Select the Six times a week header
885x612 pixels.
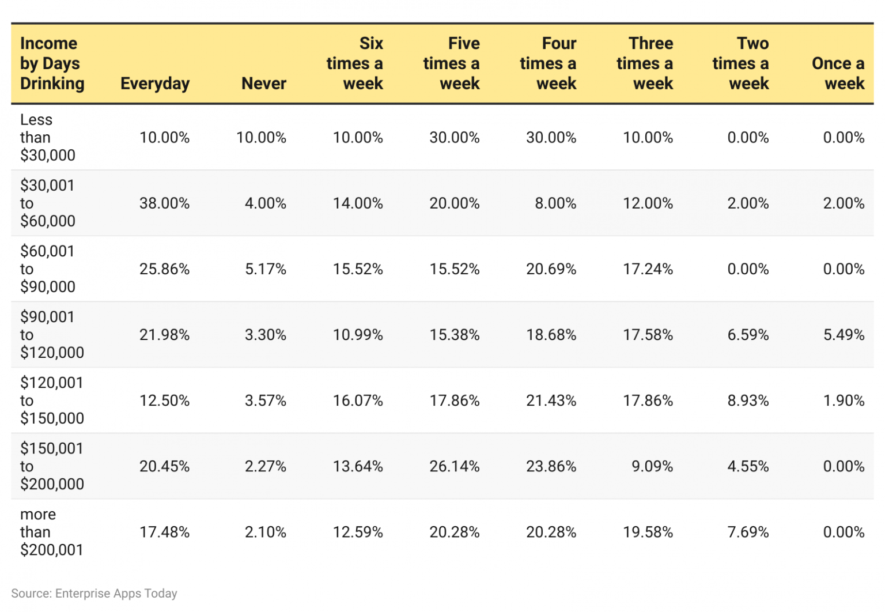[354, 63]
